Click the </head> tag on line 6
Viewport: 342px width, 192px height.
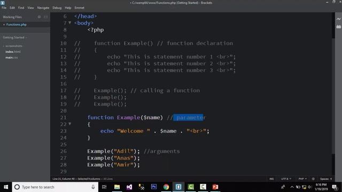[85, 17]
